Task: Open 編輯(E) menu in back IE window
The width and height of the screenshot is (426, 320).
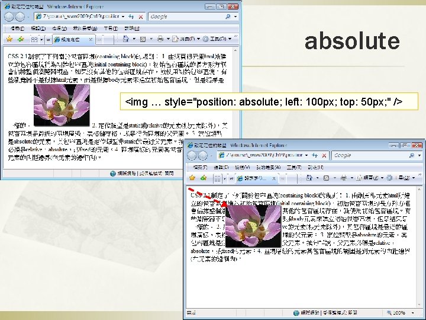Action: pos(38,28)
